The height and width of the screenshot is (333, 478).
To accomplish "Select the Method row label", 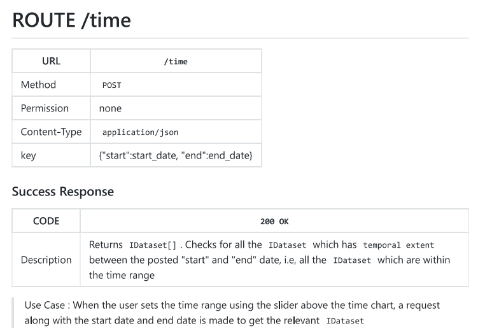I will coord(38,85).
